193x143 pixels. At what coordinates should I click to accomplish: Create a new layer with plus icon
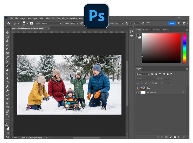tap(179, 137)
